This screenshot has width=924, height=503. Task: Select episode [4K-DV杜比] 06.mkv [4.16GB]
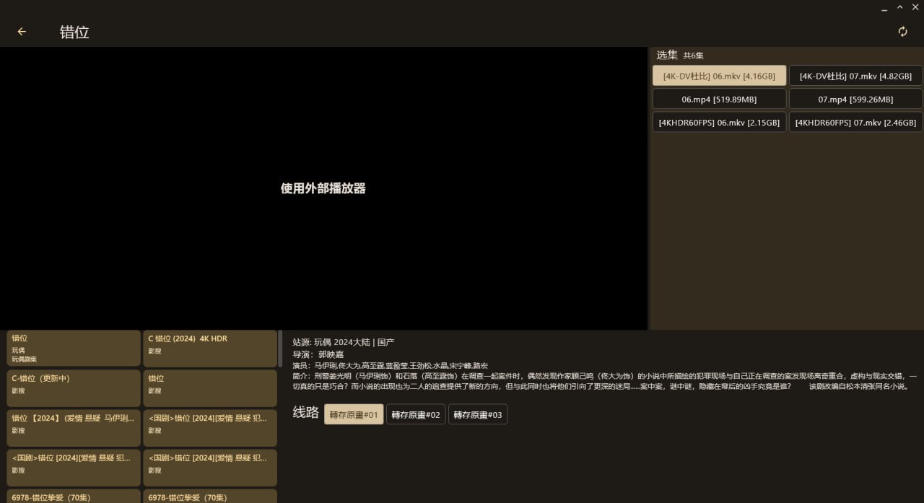click(x=719, y=76)
